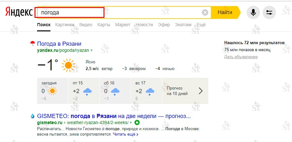Click the green turbo badge icon beside gismeteo URL
The image size is (292, 142).
tap(137, 122)
